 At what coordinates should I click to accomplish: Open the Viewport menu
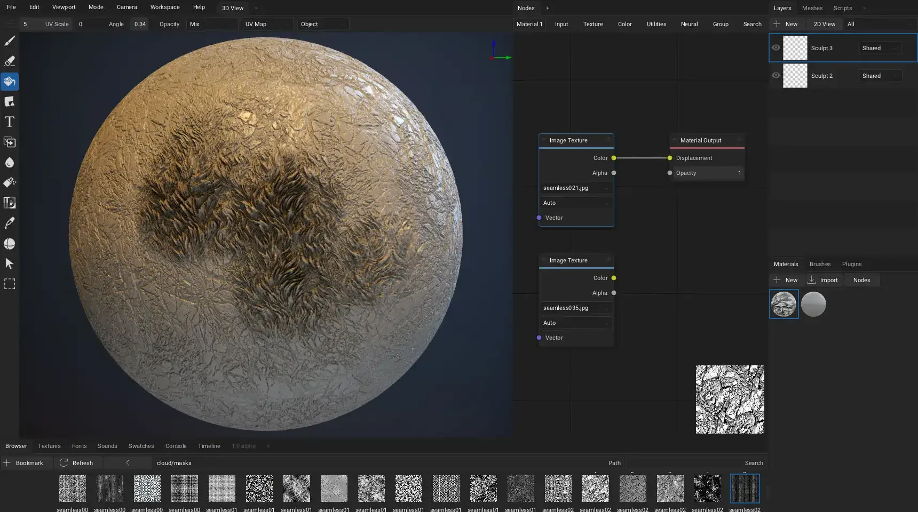point(64,7)
